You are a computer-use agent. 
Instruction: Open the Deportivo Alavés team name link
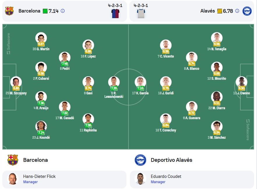(x=171, y=160)
